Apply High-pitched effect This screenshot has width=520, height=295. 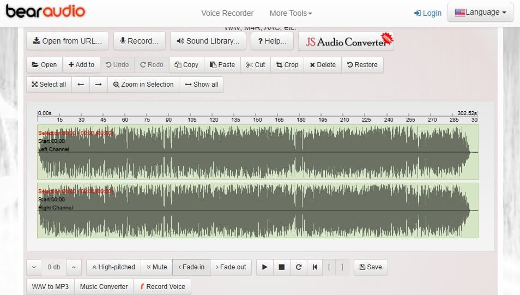tap(113, 267)
